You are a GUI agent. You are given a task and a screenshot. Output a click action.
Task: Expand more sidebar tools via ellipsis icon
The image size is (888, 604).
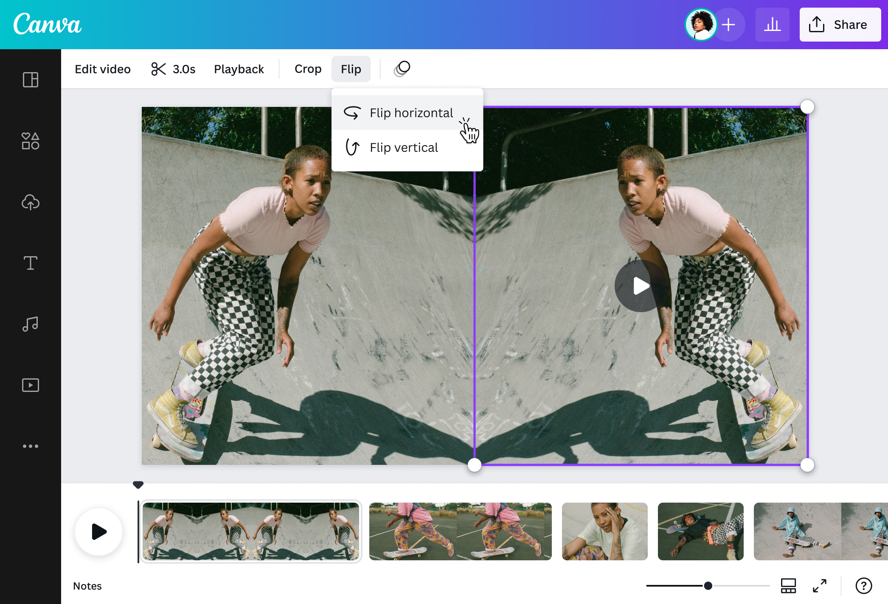(30, 446)
